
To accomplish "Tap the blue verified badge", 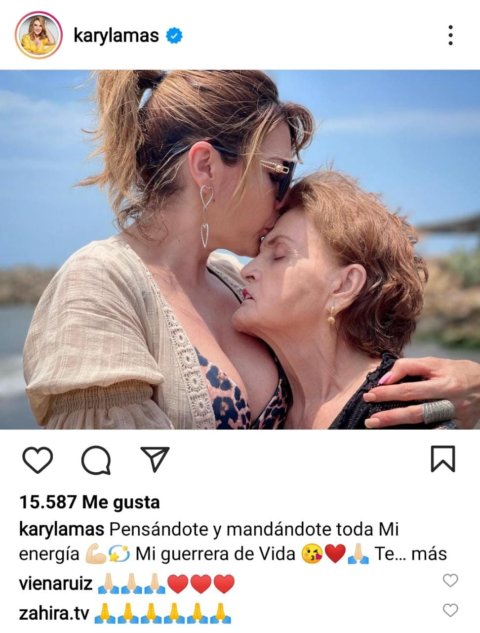I will (x=174, y=36).
